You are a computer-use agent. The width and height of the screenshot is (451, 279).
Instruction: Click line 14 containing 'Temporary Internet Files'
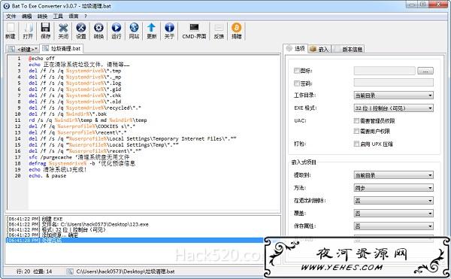coord(132,138)
